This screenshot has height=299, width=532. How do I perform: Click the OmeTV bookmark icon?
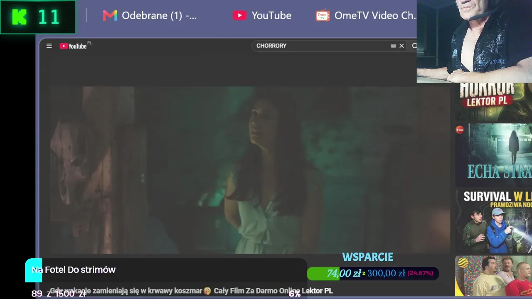click(x=323, y=15)
